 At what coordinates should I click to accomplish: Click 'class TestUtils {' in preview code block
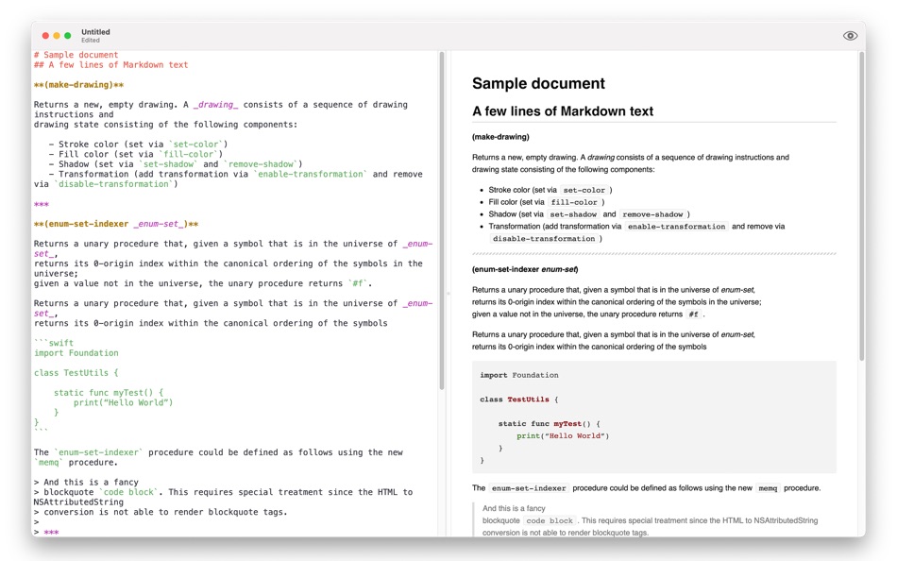point(519,399)
